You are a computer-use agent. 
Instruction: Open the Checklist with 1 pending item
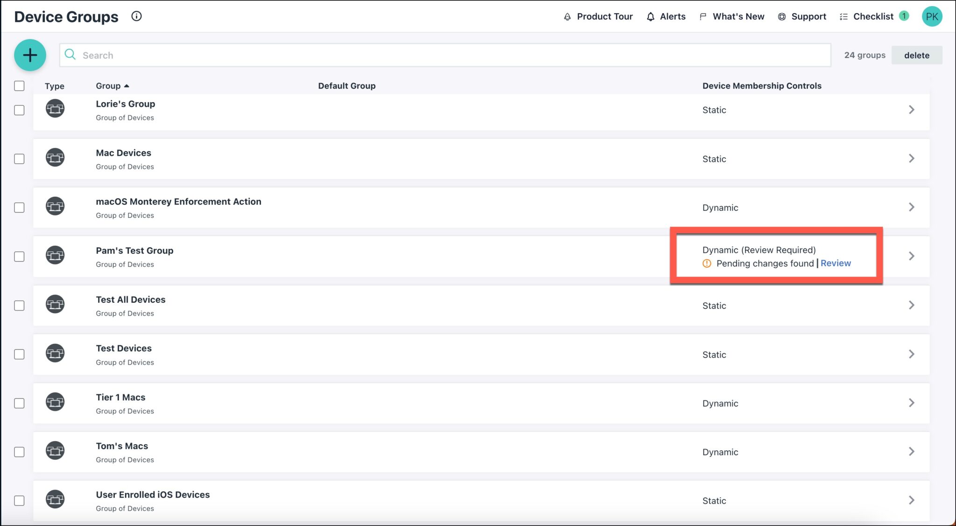pos(873,16)
